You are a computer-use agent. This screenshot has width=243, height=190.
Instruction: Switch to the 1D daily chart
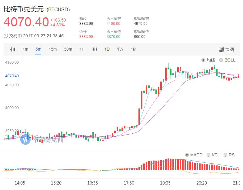(107, 49)
